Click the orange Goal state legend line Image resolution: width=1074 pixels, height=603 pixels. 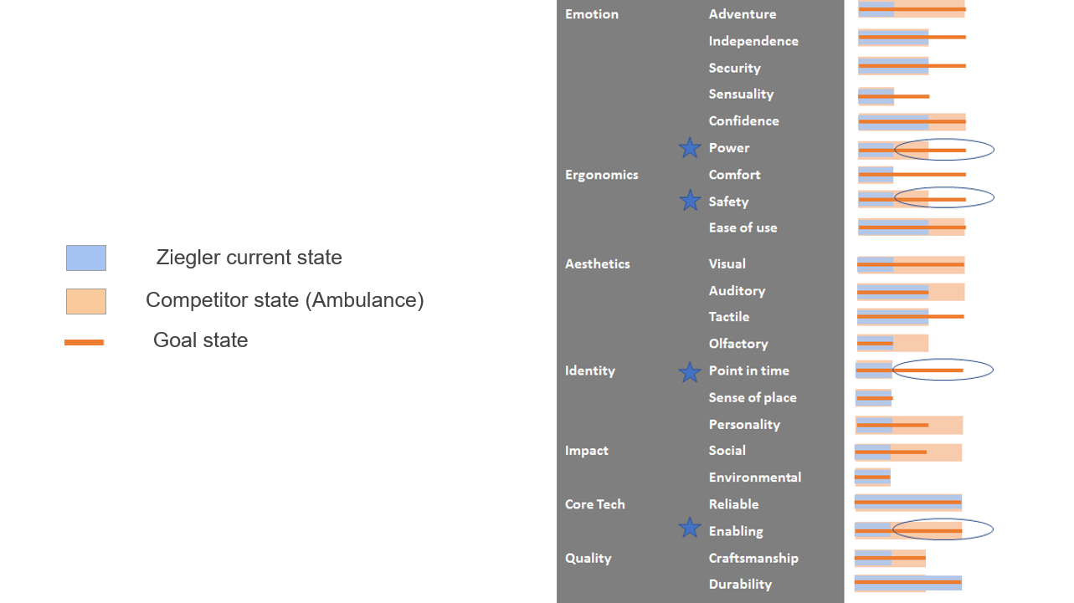[x=85, y=342]
